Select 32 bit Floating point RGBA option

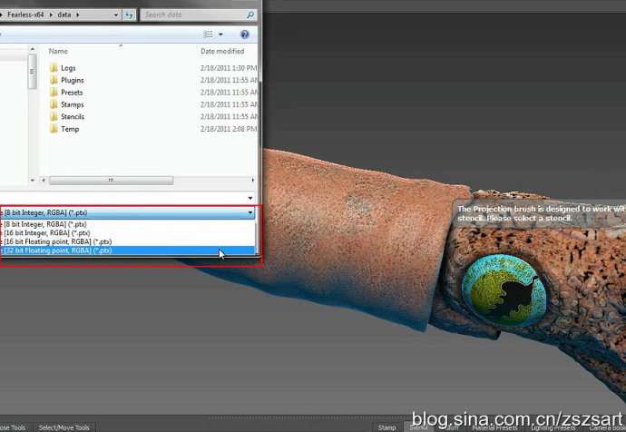click(127, 250)
